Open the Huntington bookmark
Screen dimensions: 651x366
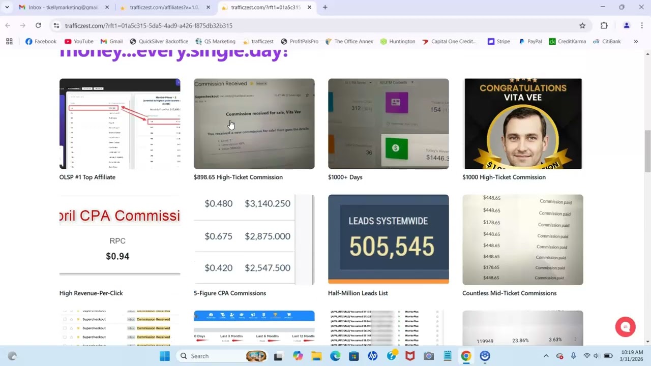pos(397,41)
